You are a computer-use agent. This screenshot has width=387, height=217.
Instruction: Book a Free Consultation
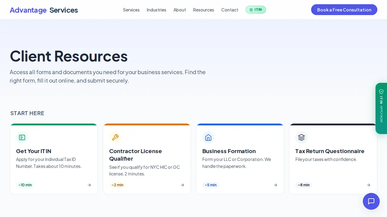coord(344,10)
